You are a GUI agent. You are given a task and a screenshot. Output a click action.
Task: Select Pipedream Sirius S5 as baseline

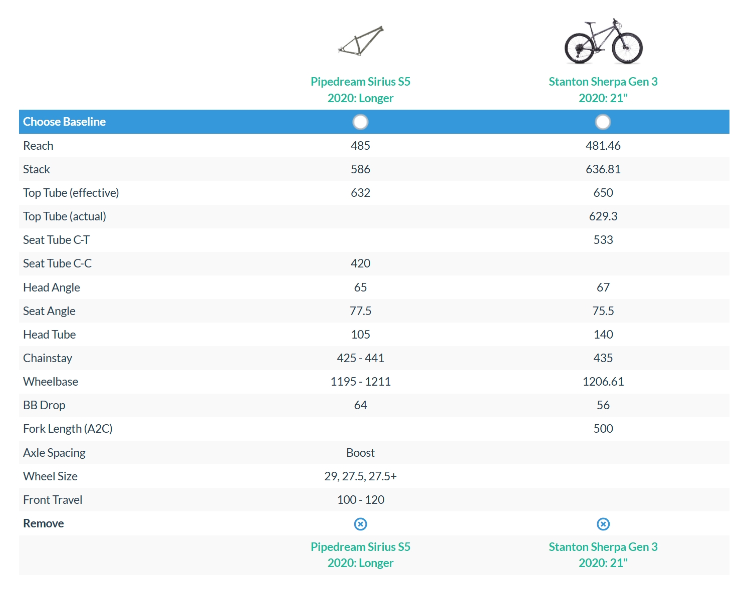360,122
